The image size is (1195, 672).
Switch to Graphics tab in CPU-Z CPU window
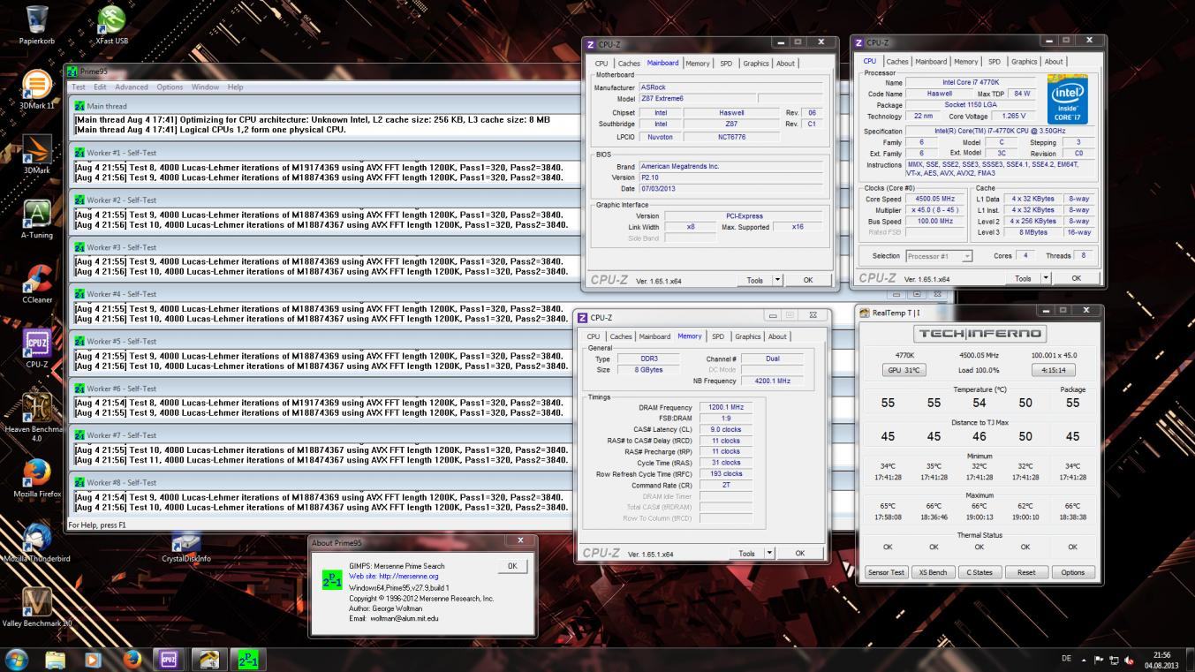point(1024,62)
